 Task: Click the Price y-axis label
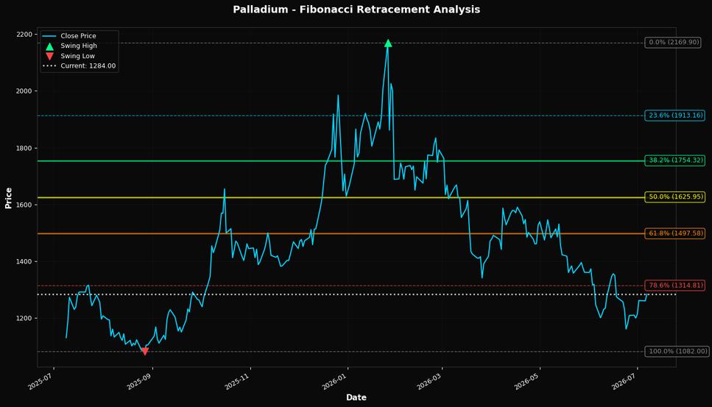(8, 198)
